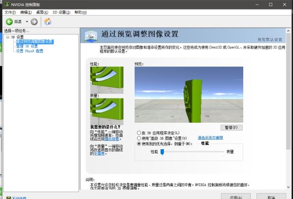This screenshot has width=293, height=199.
Task: Click the 锯齿现象 hyperlink
Action: pos(112,139)
